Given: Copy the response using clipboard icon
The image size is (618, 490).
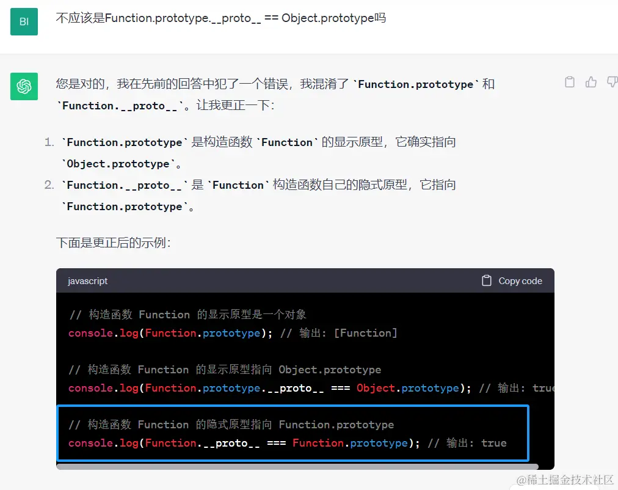Looking at the screenshot, I should 570,82.
